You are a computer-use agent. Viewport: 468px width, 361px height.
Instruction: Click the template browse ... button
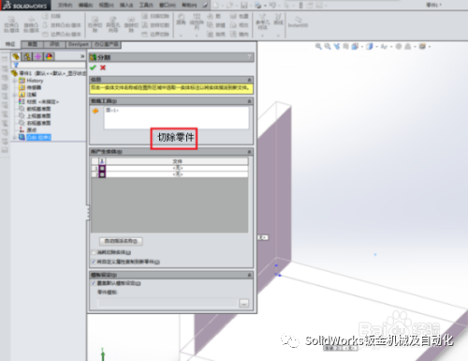coord(244,303)
